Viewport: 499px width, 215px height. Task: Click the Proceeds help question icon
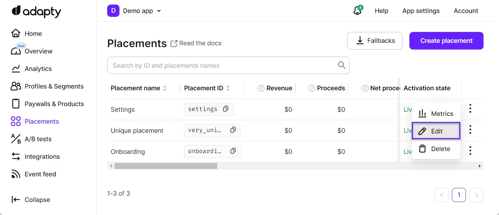coord(311,88)
